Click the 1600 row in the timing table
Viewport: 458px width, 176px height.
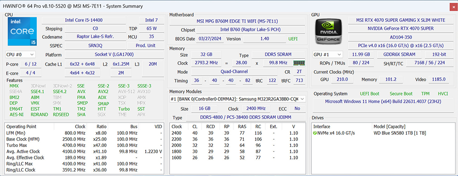238,158
